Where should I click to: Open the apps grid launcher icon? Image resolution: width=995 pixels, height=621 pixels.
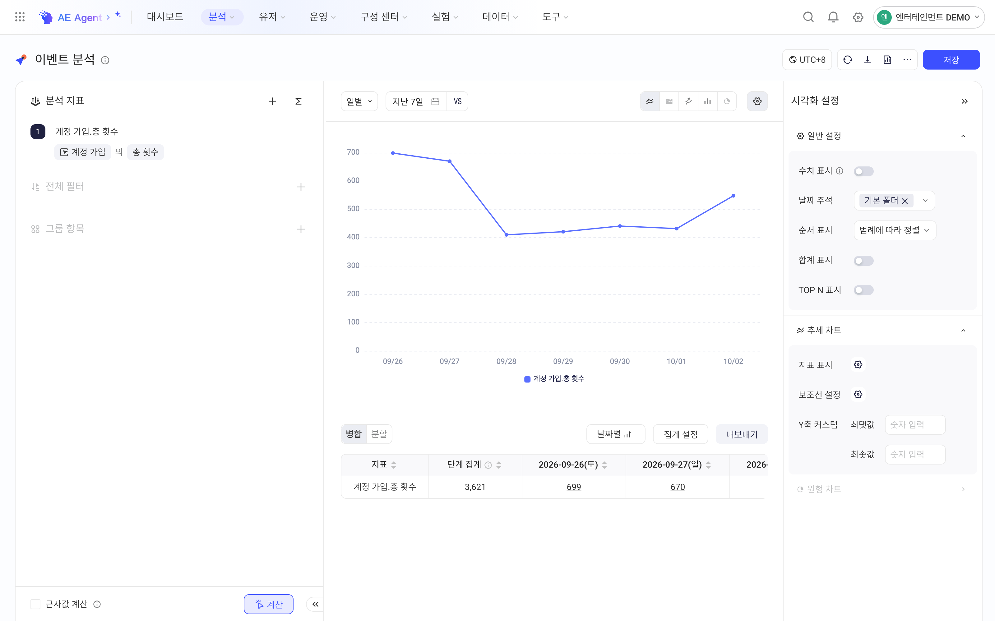(x=20, y=17)
